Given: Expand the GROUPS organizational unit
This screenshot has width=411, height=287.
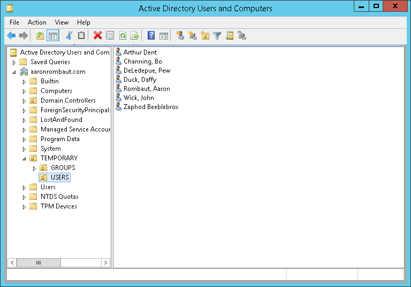Looking at the screenshot, I should pyautogui.click(x=34, y=168).
